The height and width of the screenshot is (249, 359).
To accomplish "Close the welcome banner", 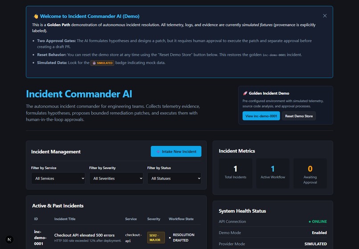I will point(325,16).
